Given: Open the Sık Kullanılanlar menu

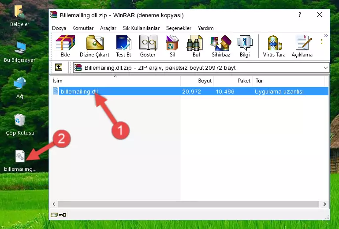Looking at the screenshot, I should point(141,28).
